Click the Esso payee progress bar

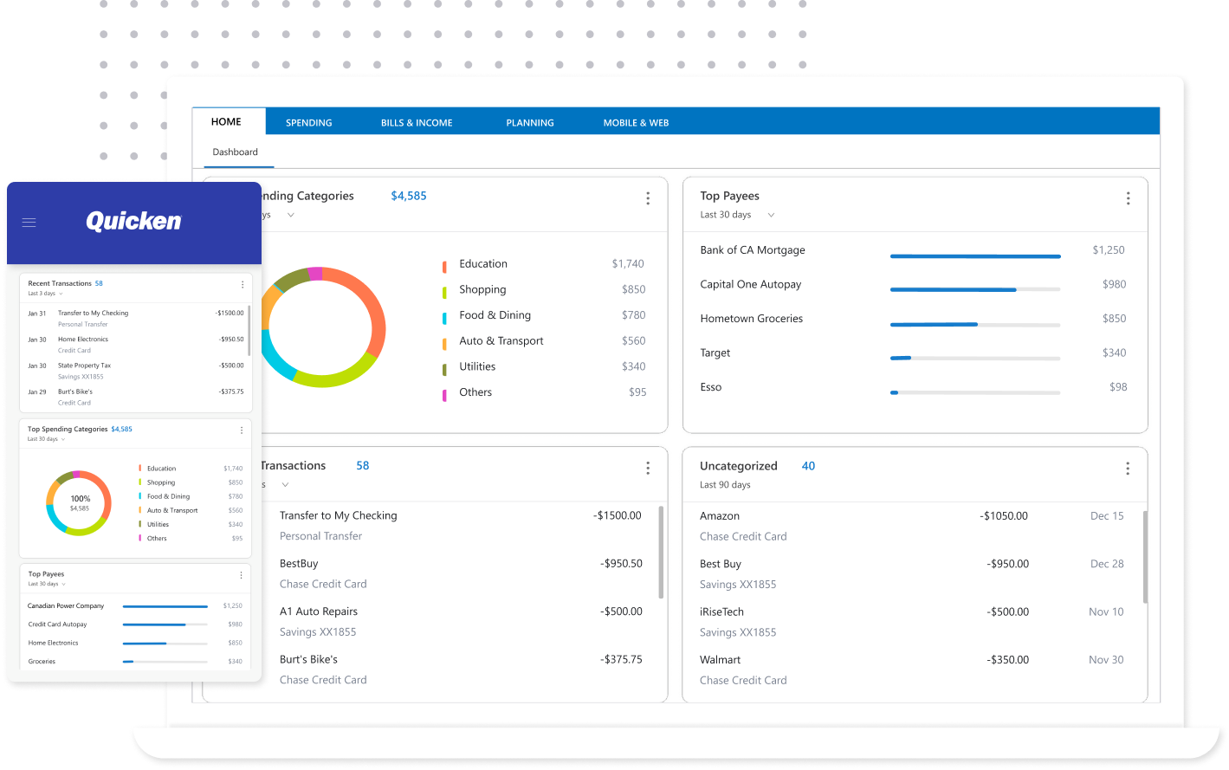pyautogui.click(x=975, y=393)
